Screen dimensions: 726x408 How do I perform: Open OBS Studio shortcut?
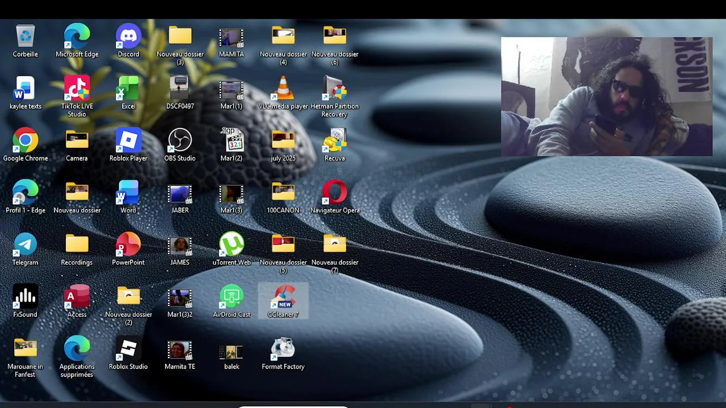[x=180, y=141]
